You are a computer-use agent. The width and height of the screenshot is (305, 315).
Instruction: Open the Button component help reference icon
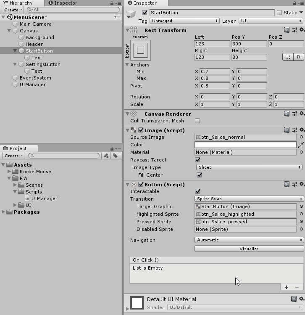(287, 185)
